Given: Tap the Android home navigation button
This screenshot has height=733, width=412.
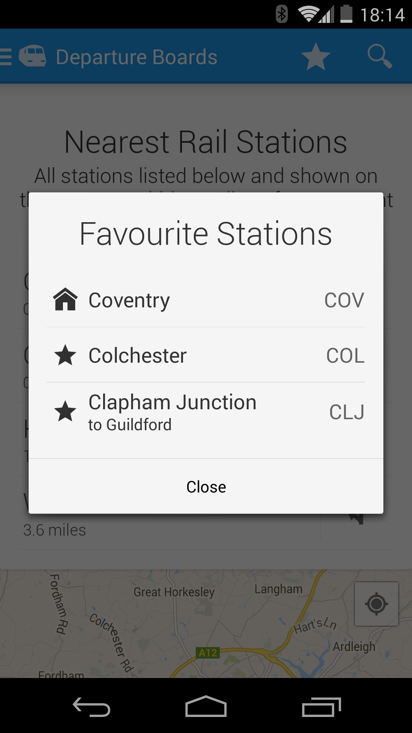Looking at the screenshot, I should (x=206, y=706).
